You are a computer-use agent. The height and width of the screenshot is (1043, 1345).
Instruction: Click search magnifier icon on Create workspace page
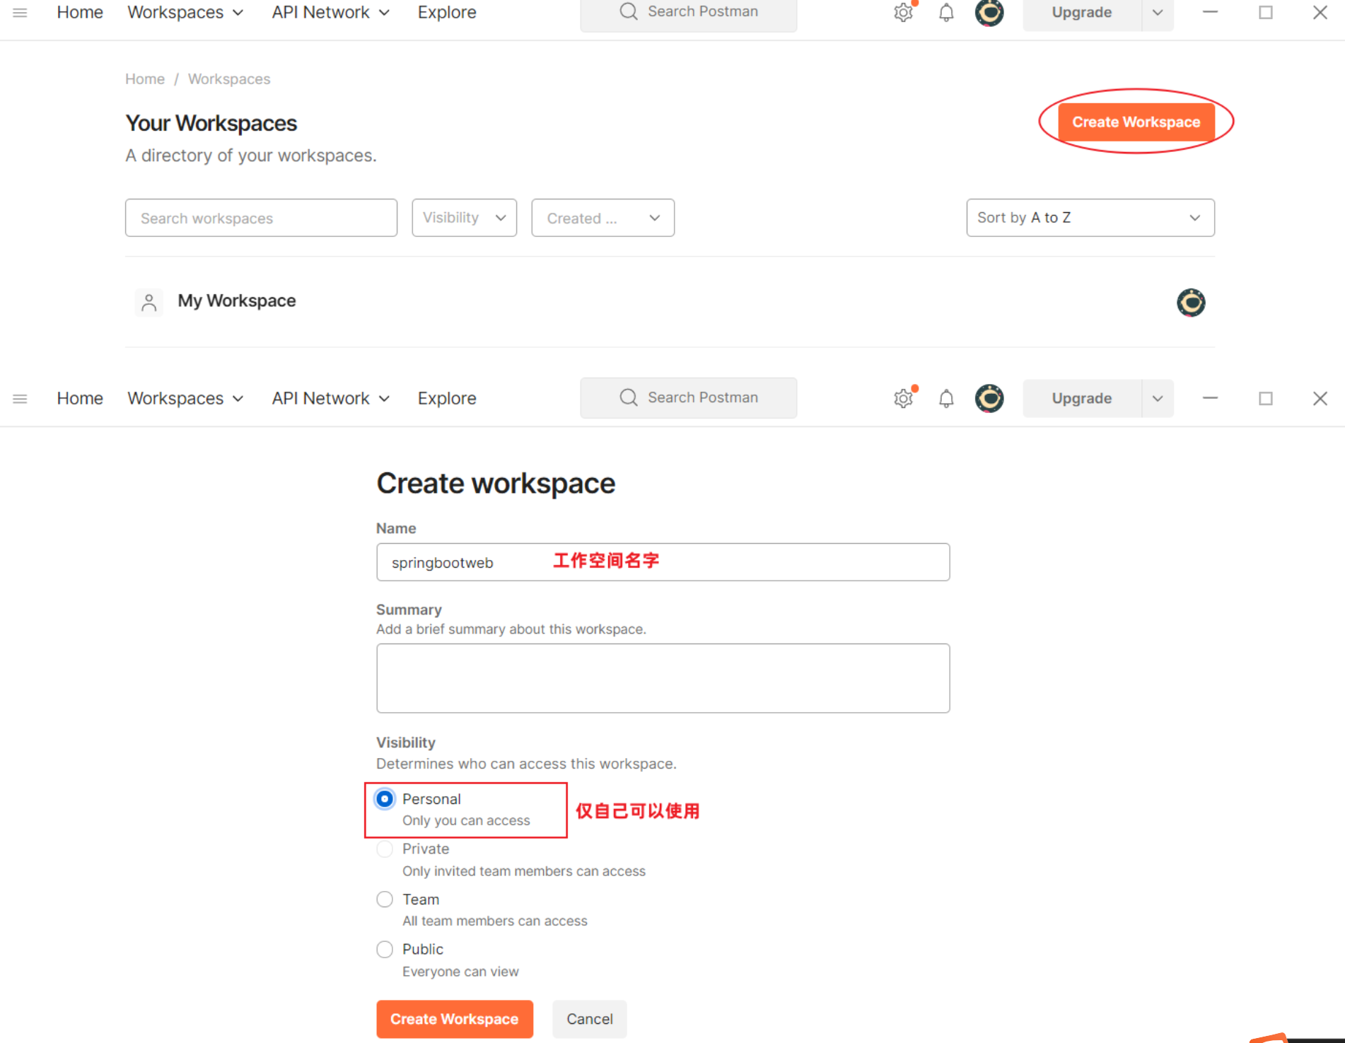pos(628,397)
